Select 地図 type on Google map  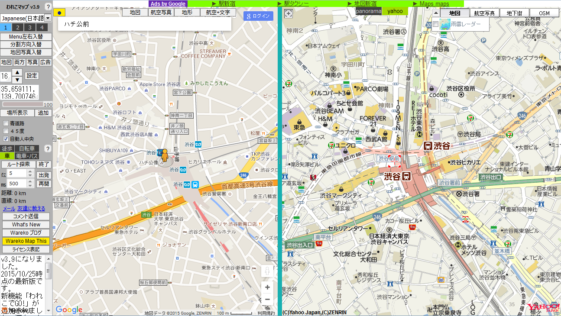tap(135, 13)
